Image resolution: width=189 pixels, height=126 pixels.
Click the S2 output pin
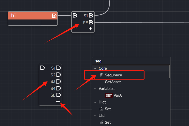click(x=58, y=75)
